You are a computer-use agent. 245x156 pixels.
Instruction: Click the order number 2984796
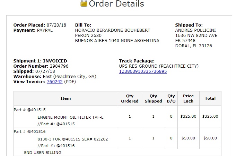[59, 66]
